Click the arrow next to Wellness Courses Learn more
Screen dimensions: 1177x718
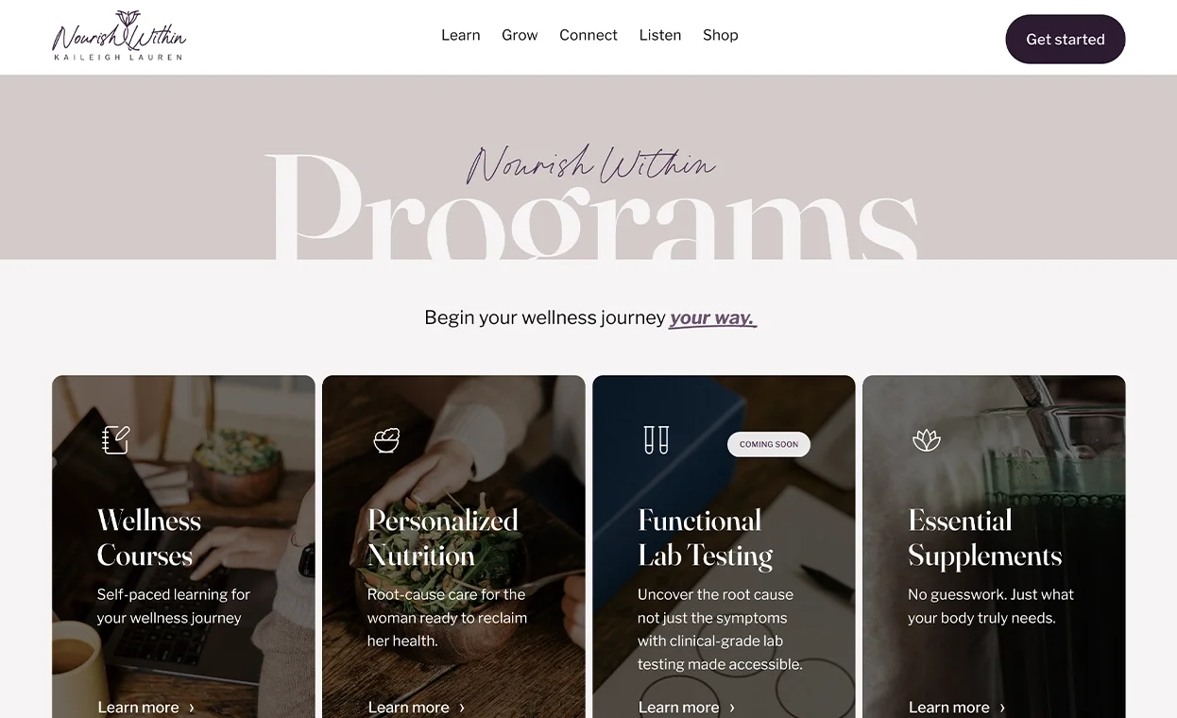[192, 708]
